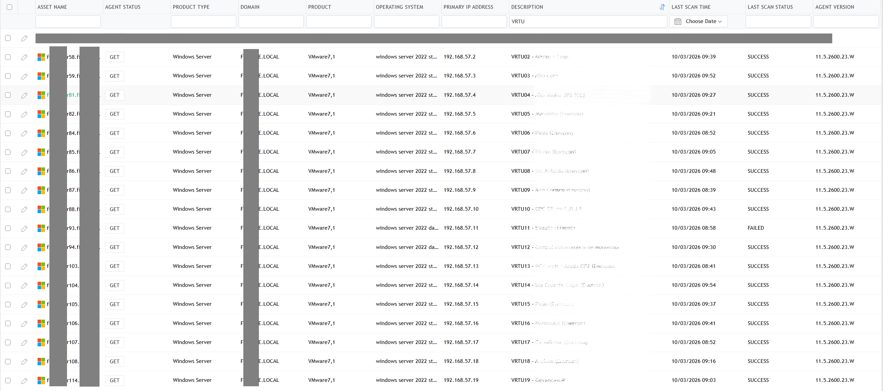Click the sort arrows icon in the Description column
Screen dimensions: 883x391
pos(662,7)
